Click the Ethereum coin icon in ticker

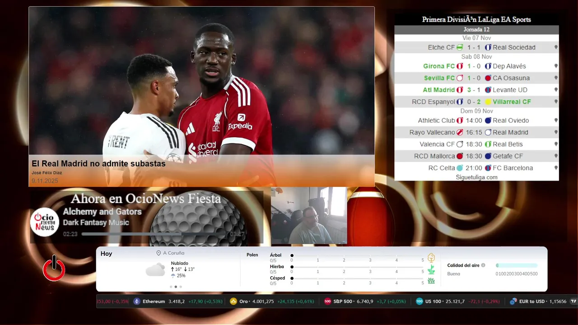137,302
